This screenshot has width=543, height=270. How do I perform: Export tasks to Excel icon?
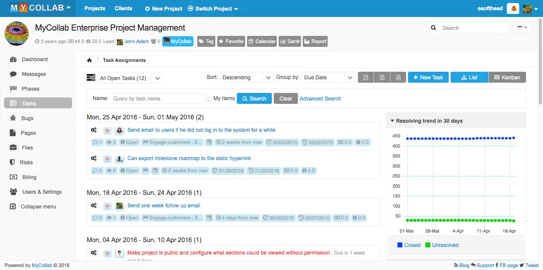382,77
